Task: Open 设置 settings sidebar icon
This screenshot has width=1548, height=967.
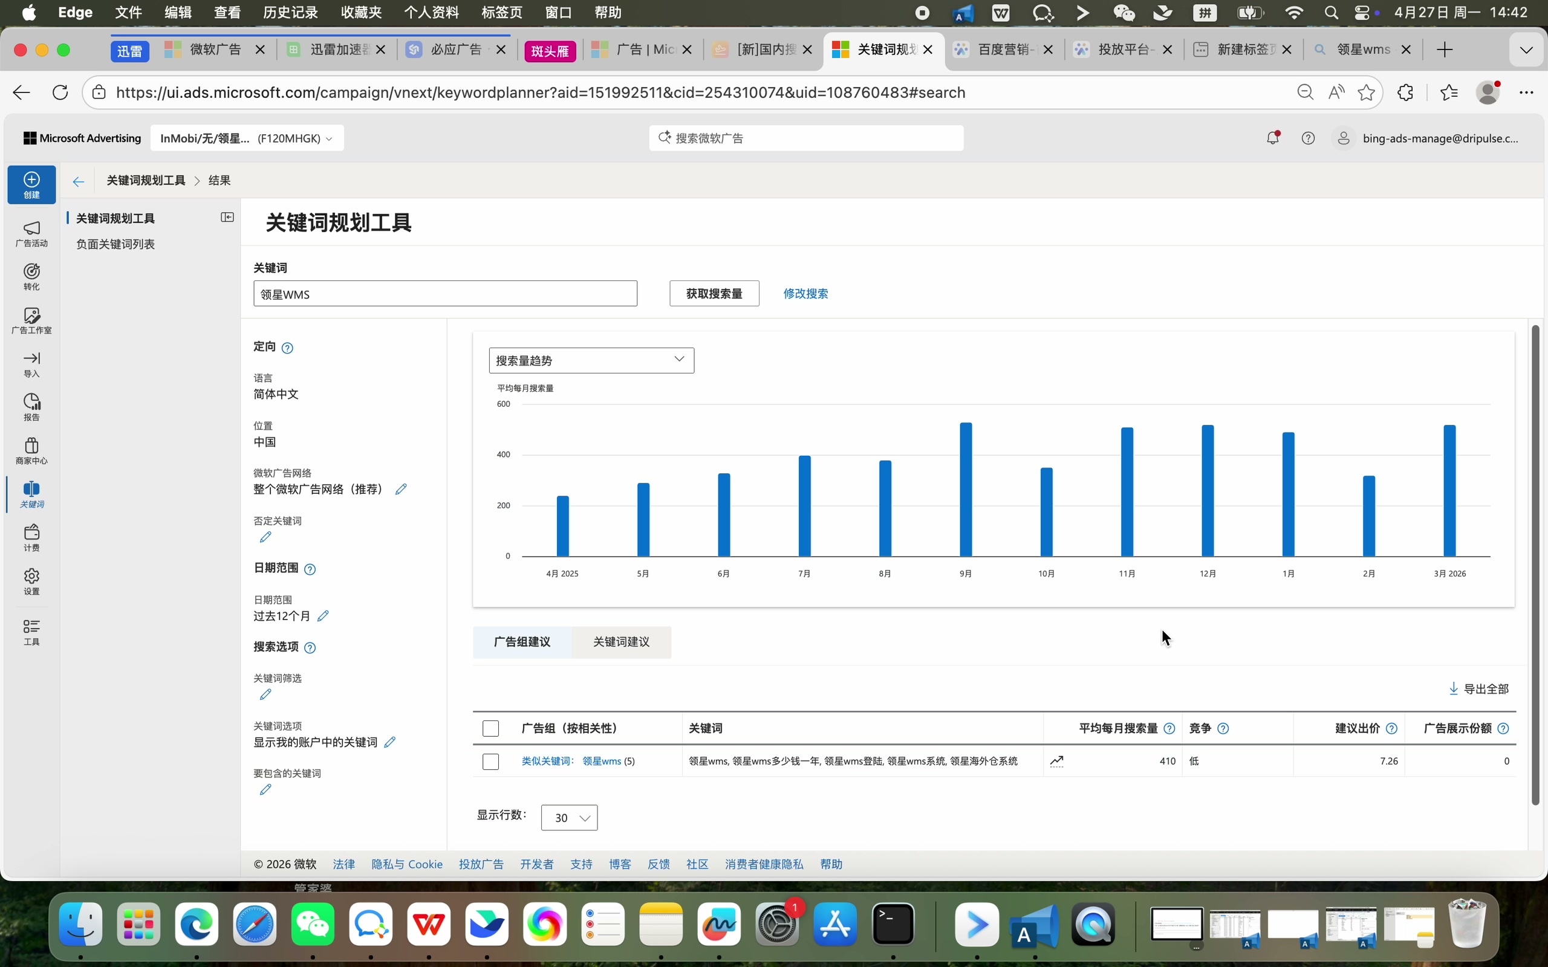Action: (x=31, y=582)
